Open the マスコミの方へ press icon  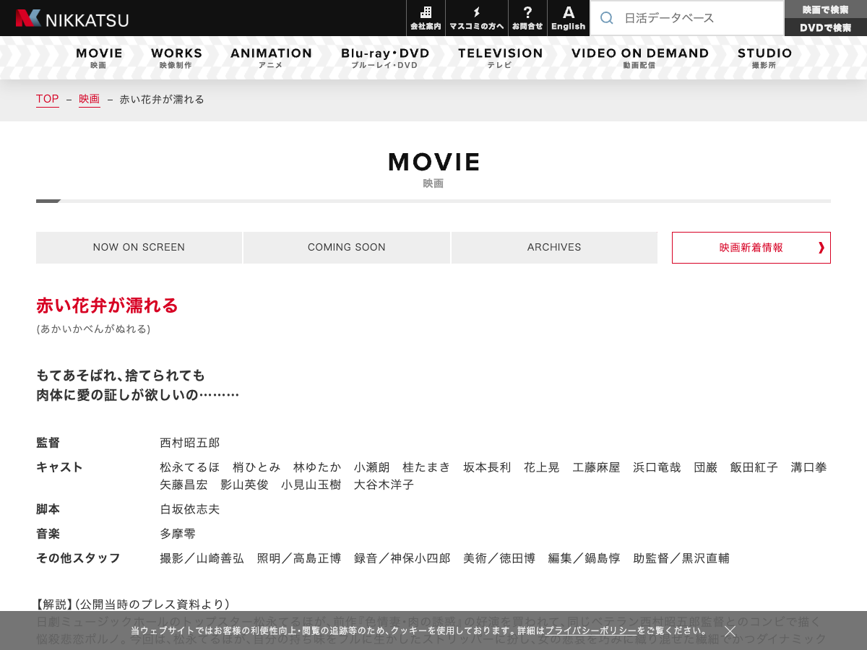(x=477, y=18)
